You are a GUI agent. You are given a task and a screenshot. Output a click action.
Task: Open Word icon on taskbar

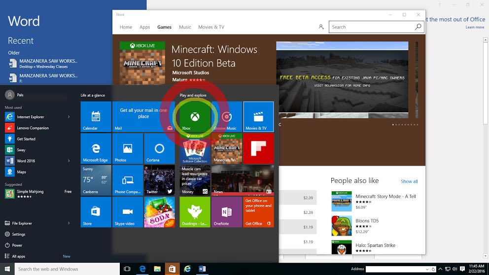tap(202, 269)
